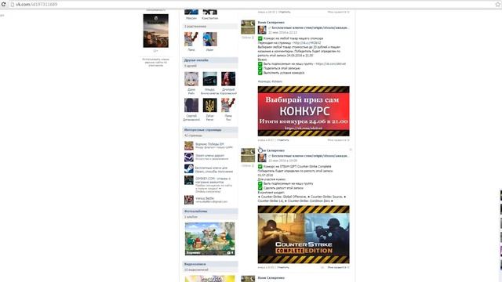Open the dark World of Tanks sidebar ad image
Viewport: 502px width, 282px height.
tap(156, 31)
